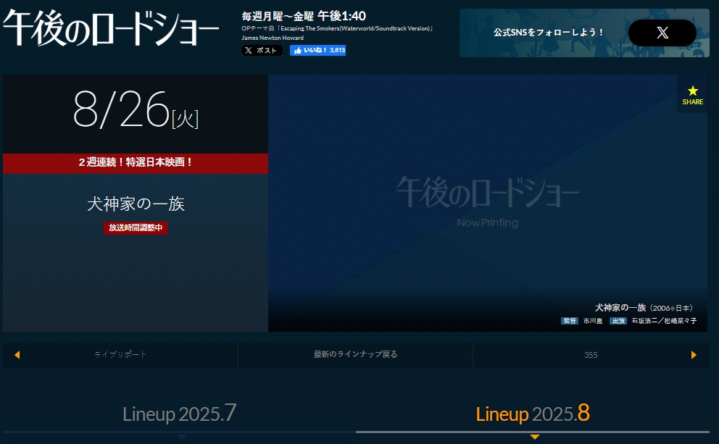Click the yellow star SHARE icon
The width and height of the screenshot is (719, 444).
(692, 96)
